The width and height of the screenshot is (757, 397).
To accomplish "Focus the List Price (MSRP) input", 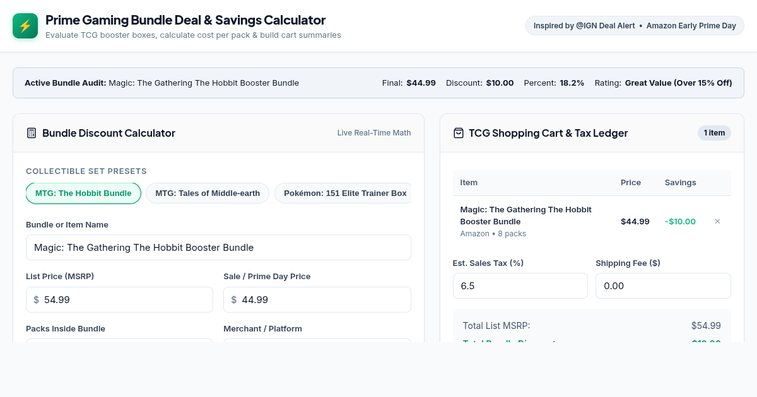I will click(119, 300).
